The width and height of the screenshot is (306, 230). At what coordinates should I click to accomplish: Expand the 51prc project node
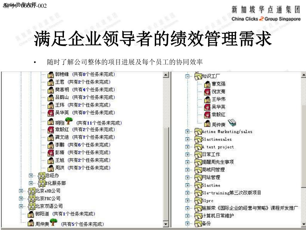(187, 200)
